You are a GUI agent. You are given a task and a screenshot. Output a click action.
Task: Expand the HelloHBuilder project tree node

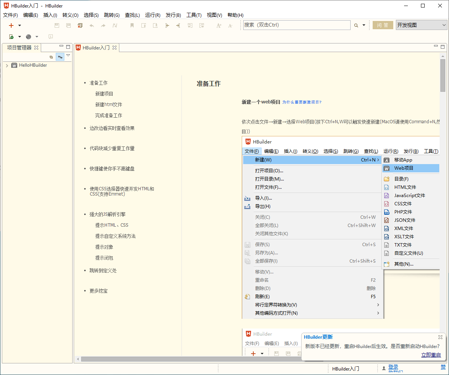tap(7, 66)
